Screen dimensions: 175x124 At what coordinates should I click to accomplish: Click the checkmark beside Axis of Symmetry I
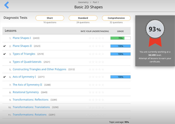(5, 77)
